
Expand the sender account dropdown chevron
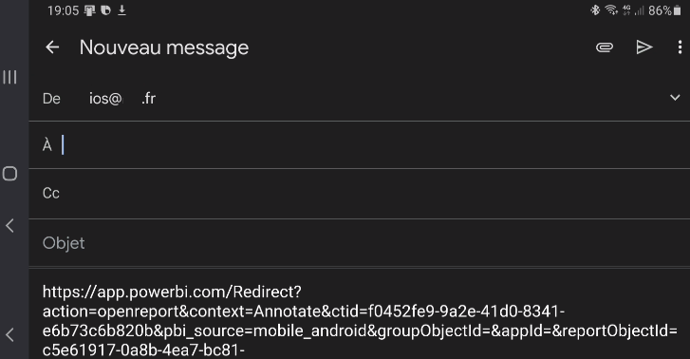coord(675,98)
